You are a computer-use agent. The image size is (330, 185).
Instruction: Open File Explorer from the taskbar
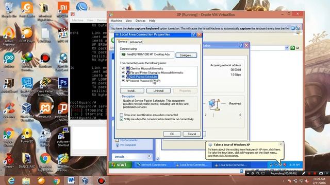tap(26, 180)
